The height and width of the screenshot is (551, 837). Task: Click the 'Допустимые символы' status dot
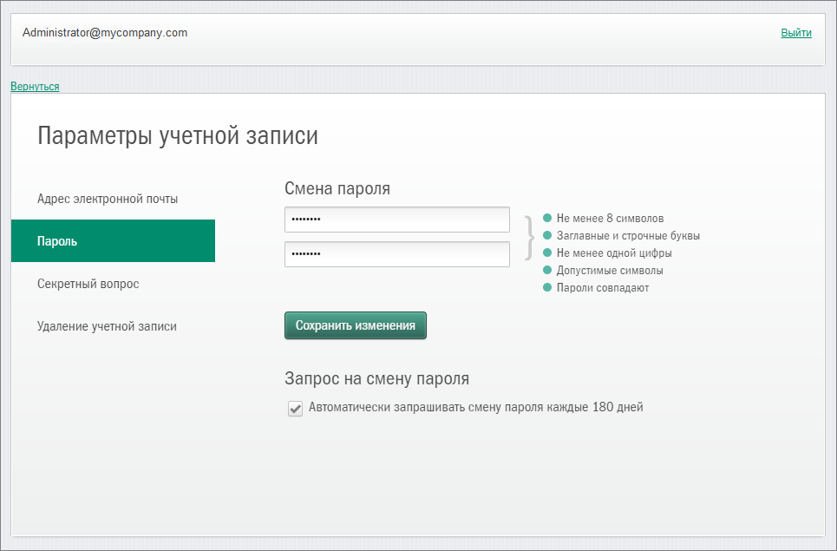click(547, 270)
